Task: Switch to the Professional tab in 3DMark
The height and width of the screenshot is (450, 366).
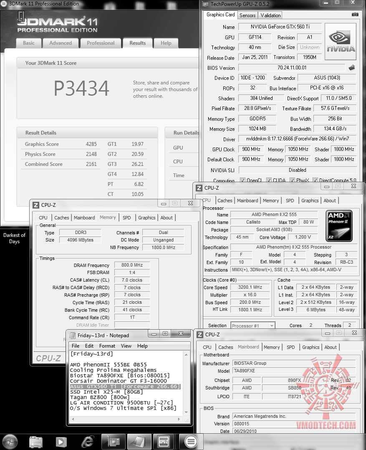Action: [101, 43]
